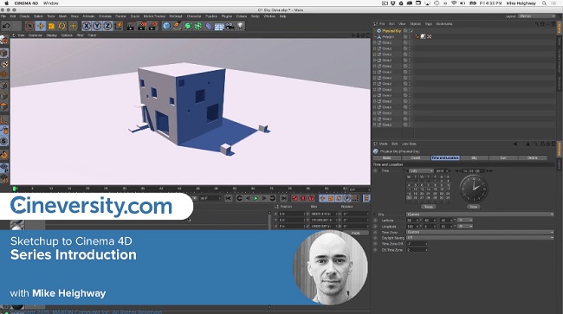
Task: Switch to the Sun tab
Action: point(503,158)
